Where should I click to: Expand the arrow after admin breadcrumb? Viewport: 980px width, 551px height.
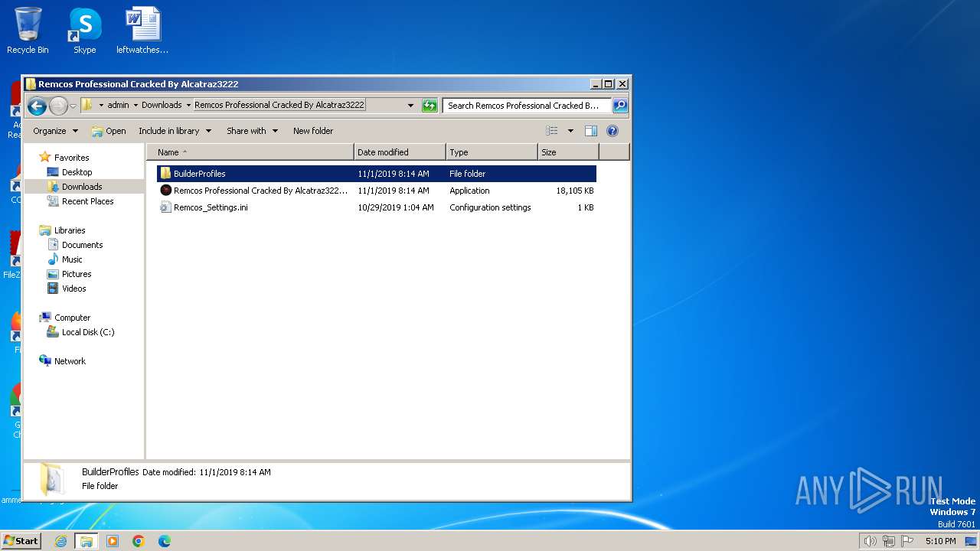pyautogui.click(x=136, y=106)
